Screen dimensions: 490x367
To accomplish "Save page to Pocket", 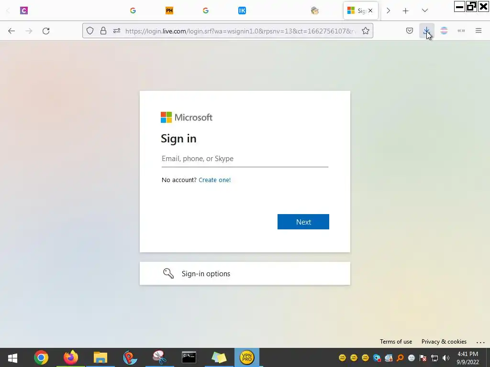I will tap(410, 31).
